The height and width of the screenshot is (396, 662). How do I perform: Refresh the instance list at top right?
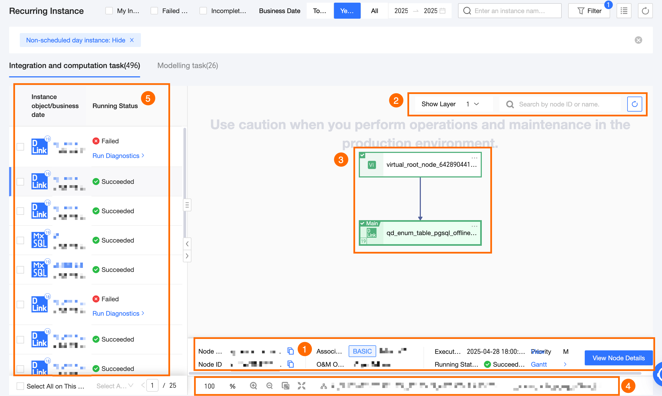(645, 11)
